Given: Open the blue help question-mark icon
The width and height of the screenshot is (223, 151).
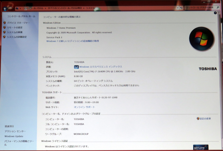Looking at the screenshot, I should [215, 13].
